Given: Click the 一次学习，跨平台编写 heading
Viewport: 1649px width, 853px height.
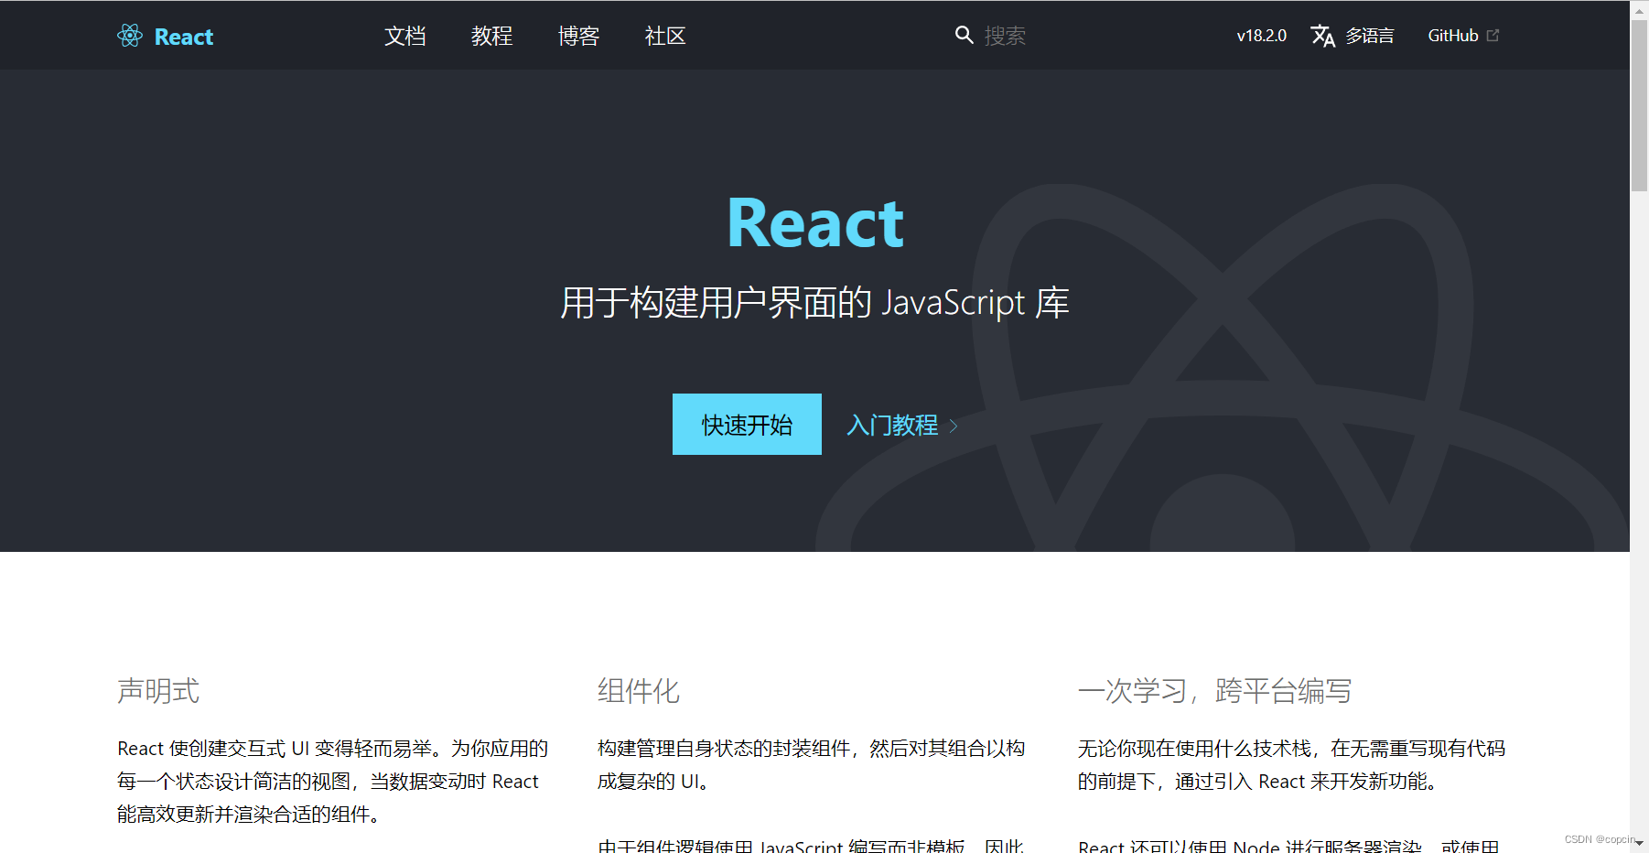Looking at the screenshot, I should click(x=1214, y=691).
